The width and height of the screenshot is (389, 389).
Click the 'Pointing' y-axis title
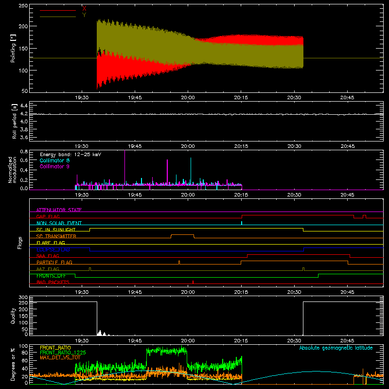[13, 48]
